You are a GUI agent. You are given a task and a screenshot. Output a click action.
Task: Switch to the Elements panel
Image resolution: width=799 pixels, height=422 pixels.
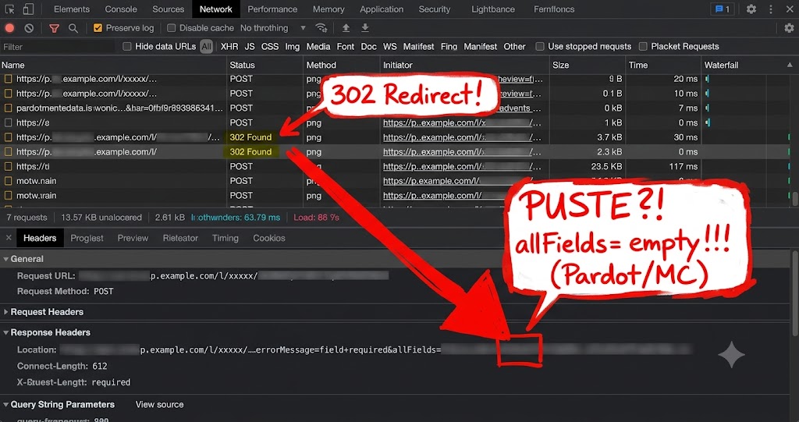[71, 9]
